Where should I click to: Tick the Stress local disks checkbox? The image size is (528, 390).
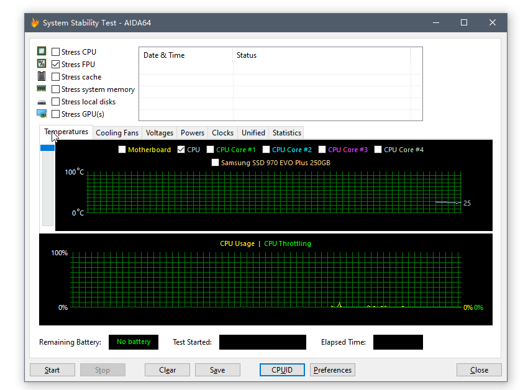point(55,102)
